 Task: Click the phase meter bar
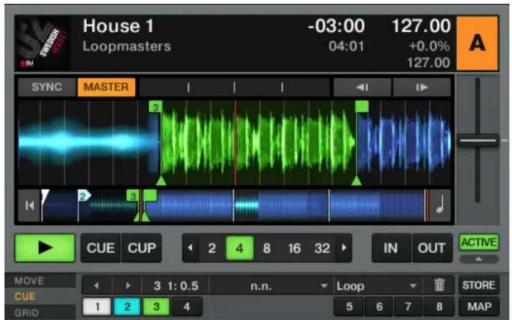[235, 87]
